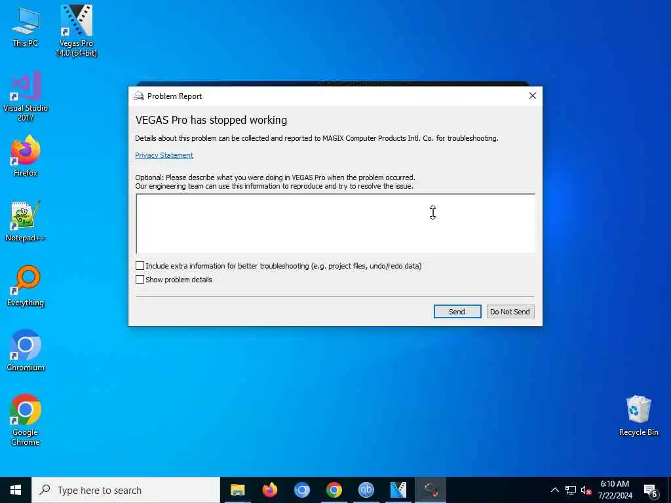Show hidden system tray icons

[554, 490]
